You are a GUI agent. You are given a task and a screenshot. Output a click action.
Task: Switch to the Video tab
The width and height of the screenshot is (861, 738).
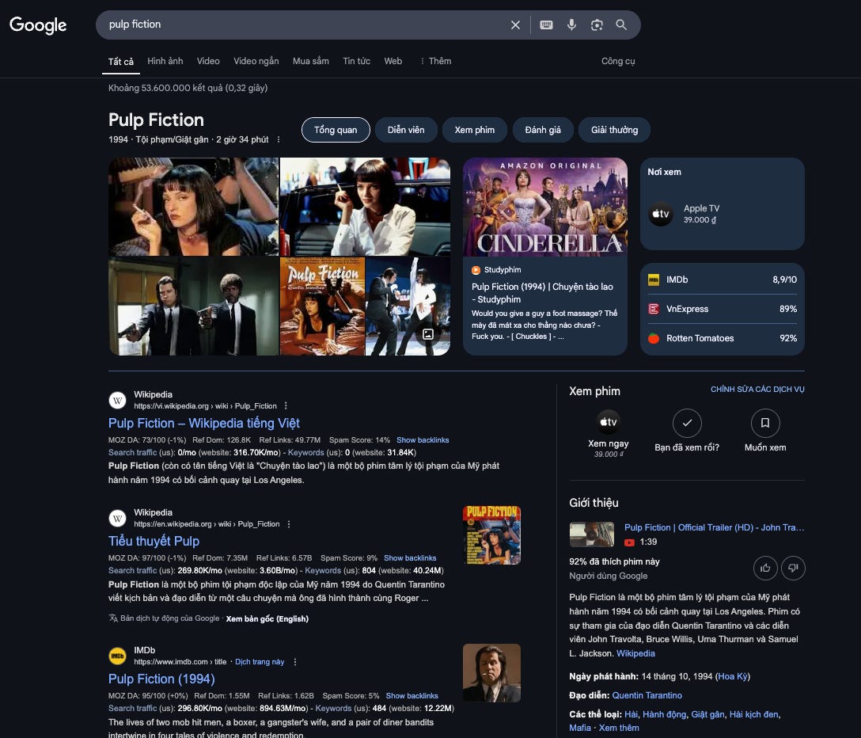[208, 61]
